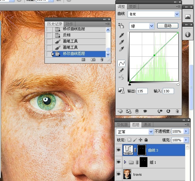The height and width of the screenshot is (181, 195).
Task: Switch to the 蒙版 tab
Action: 133,7
